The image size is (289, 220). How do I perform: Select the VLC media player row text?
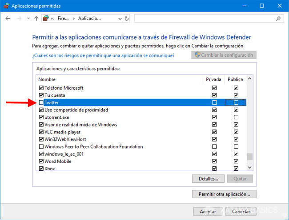(63, 132)
